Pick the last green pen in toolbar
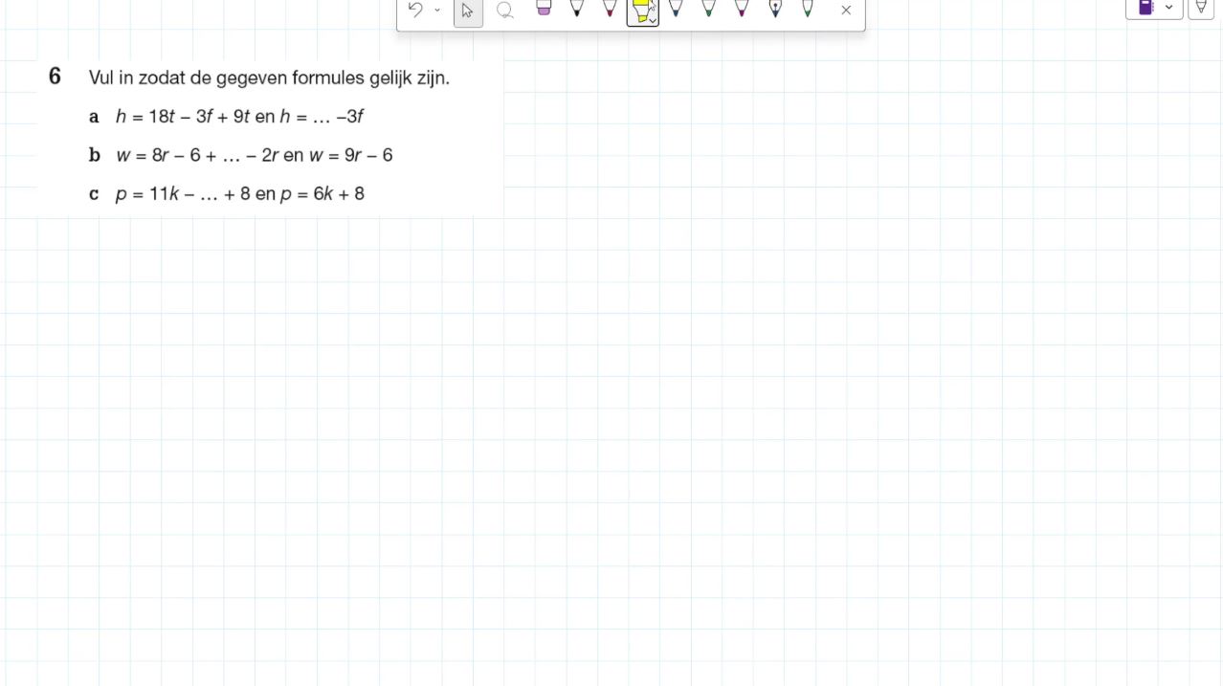Viewport: 1223px width, 686px height. 808,9
